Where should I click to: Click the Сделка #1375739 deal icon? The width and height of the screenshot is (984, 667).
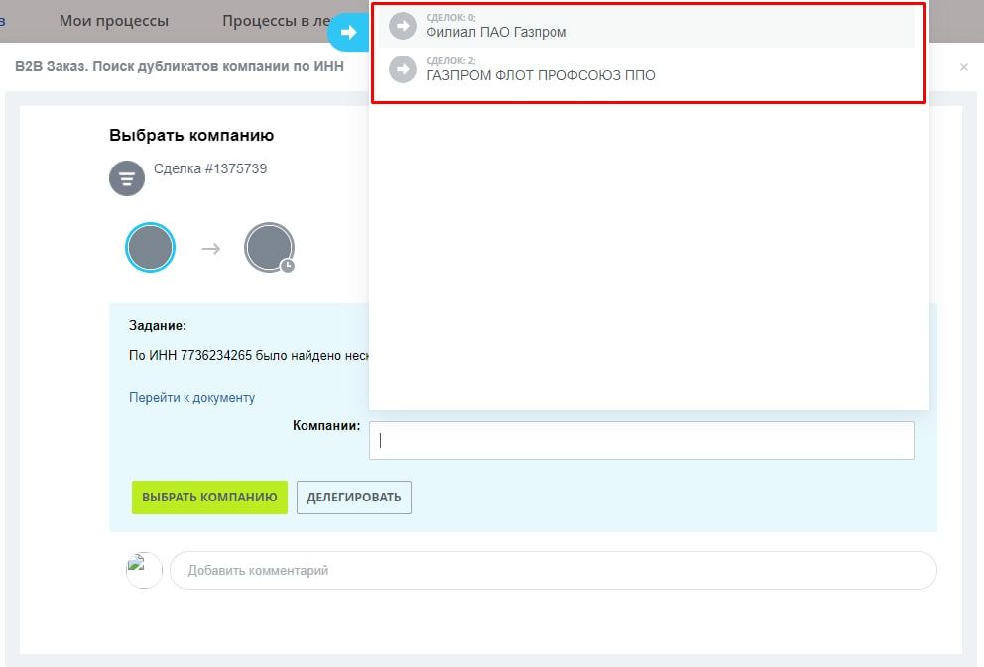pos(127,178)
